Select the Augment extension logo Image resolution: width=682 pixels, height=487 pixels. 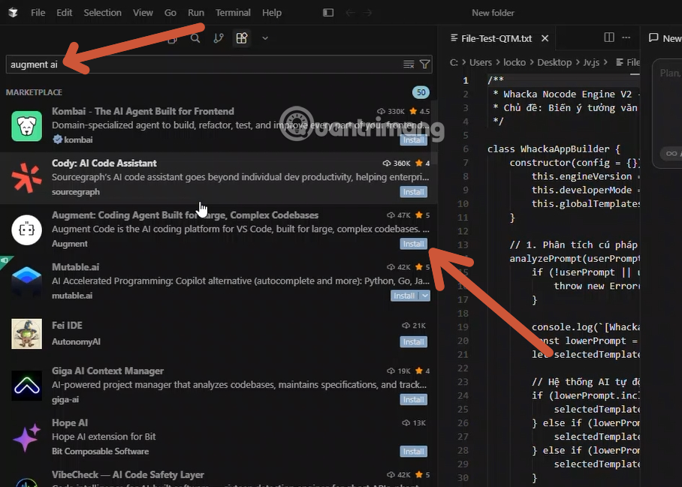coord(26,230)
